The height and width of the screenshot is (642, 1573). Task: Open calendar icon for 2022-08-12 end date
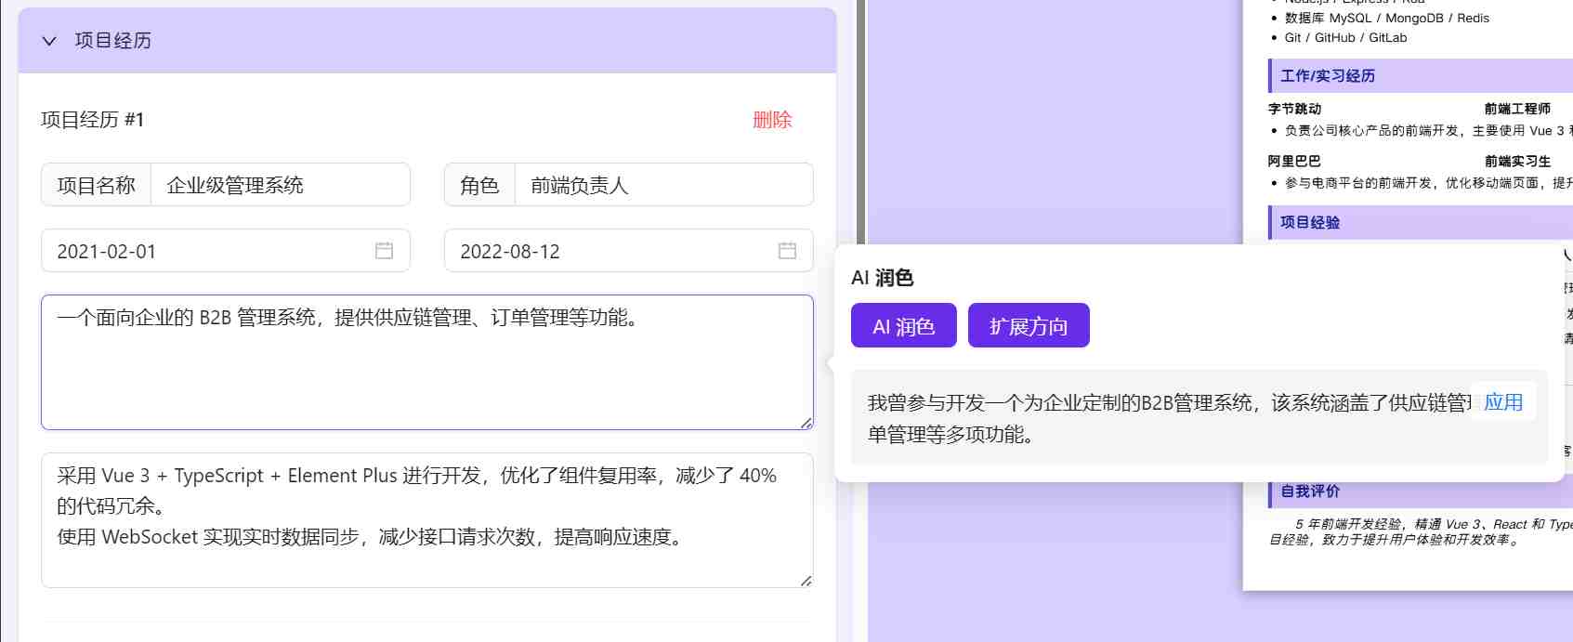pos(787,251)
